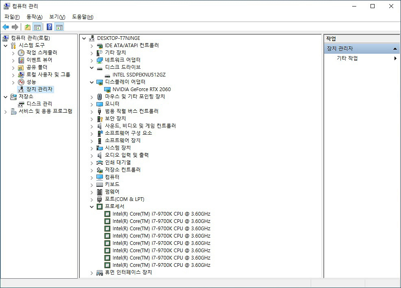Collapse the 프로세서 category

[x=92, y=207]
